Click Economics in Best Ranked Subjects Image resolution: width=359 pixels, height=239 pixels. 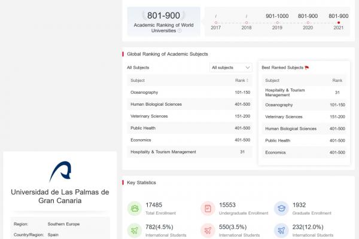coord(275,152)
